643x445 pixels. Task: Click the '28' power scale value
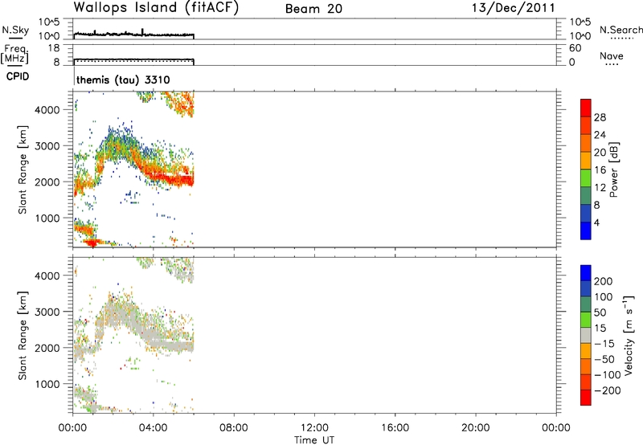[600, 117]
